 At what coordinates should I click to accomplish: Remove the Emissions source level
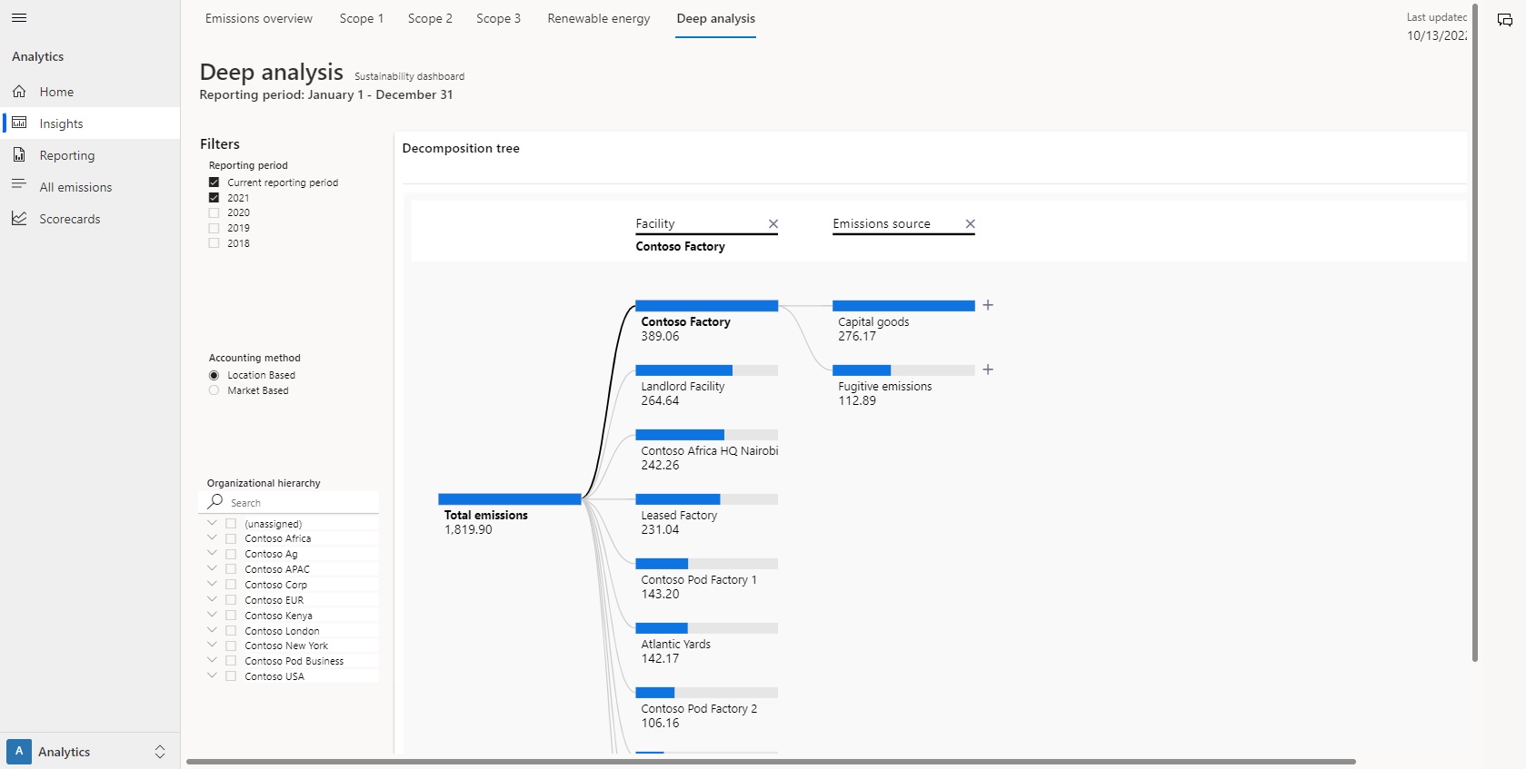click(x=970, y=224)
